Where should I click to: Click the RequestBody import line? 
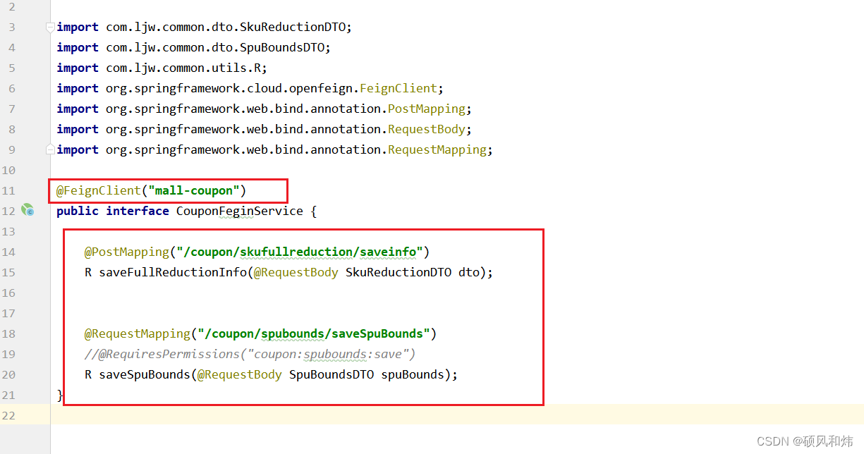pyautogui.click(x=264, y=129)
